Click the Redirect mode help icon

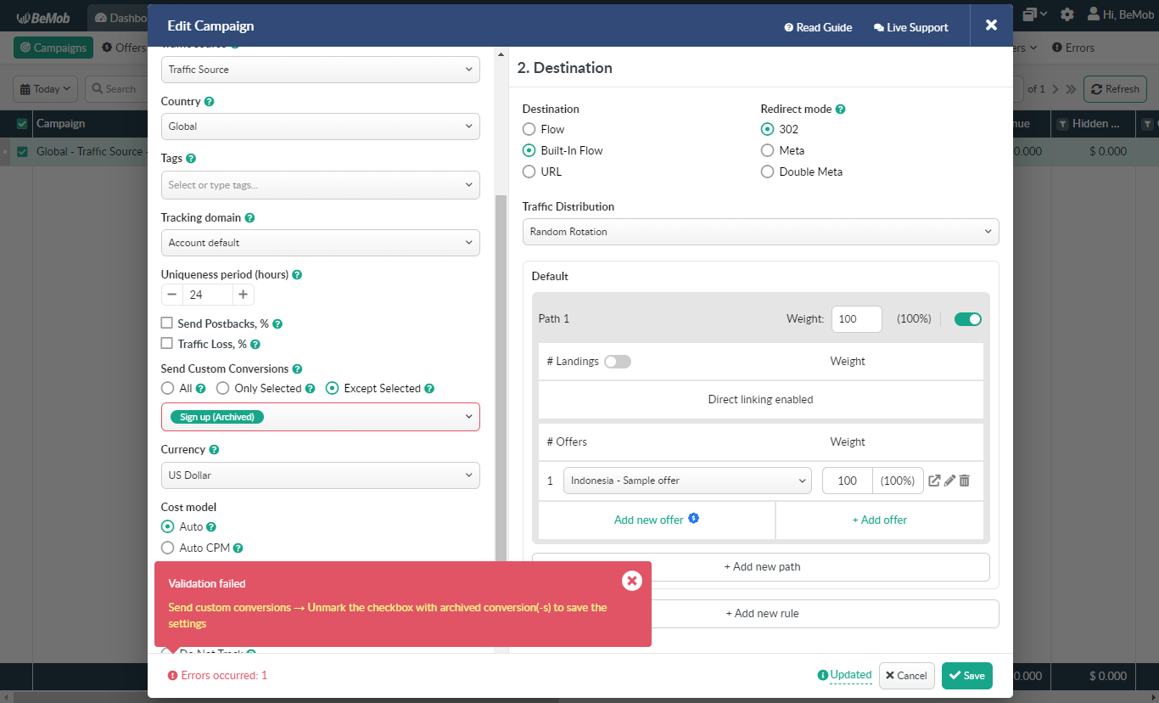coord(840,109)
